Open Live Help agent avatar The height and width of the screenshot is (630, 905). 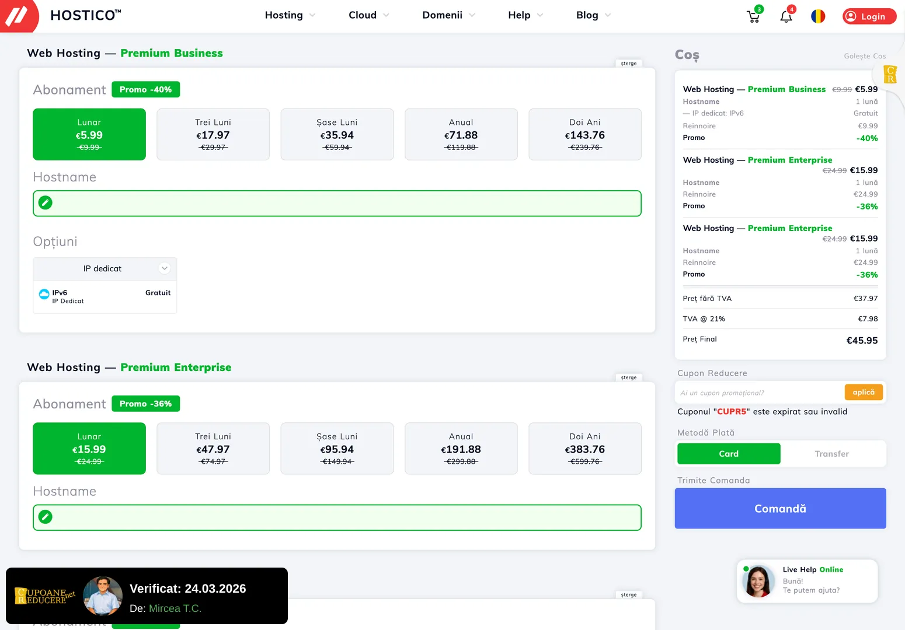(758, 581)
